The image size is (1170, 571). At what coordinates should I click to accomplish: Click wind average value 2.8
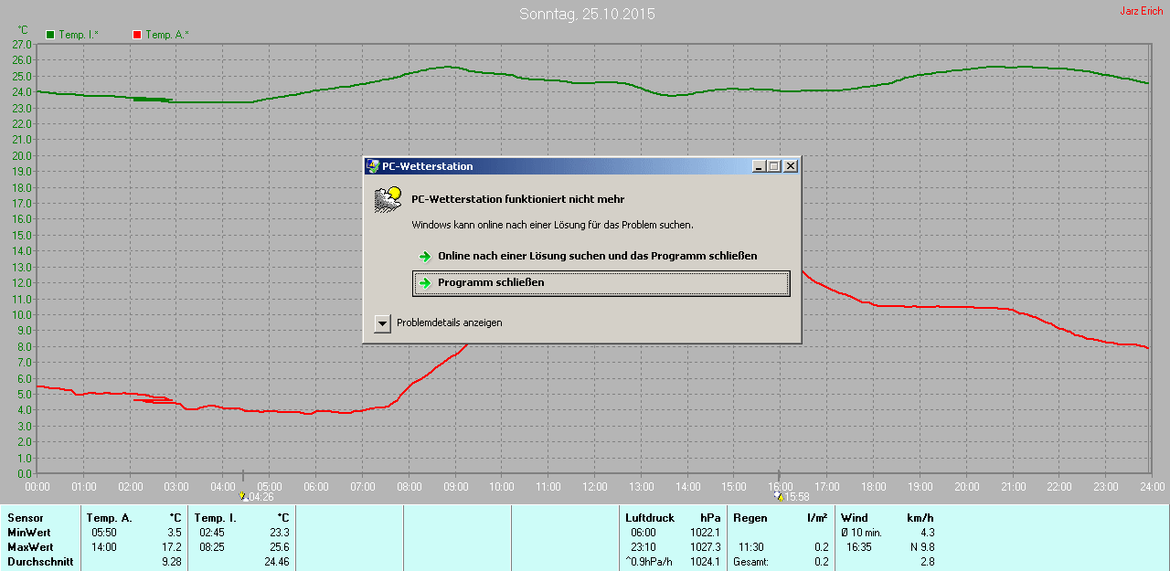pos(927,562)
